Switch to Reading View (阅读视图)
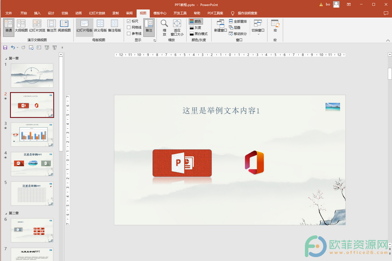The height and width of the screenshot is (261, 392). [x=64, y=26]
